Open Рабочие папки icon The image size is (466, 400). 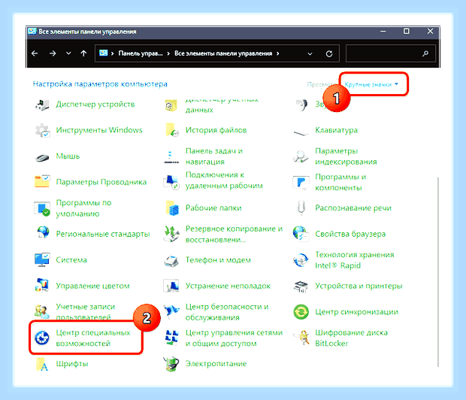point(172,208)
